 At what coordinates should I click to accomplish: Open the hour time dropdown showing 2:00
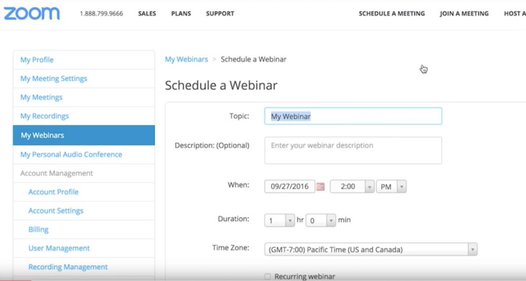[351, 186]
